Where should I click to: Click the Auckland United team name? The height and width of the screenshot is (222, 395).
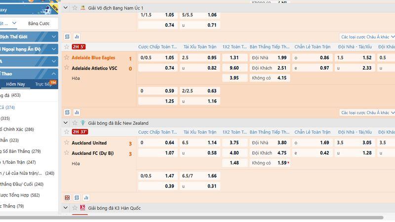89,143
